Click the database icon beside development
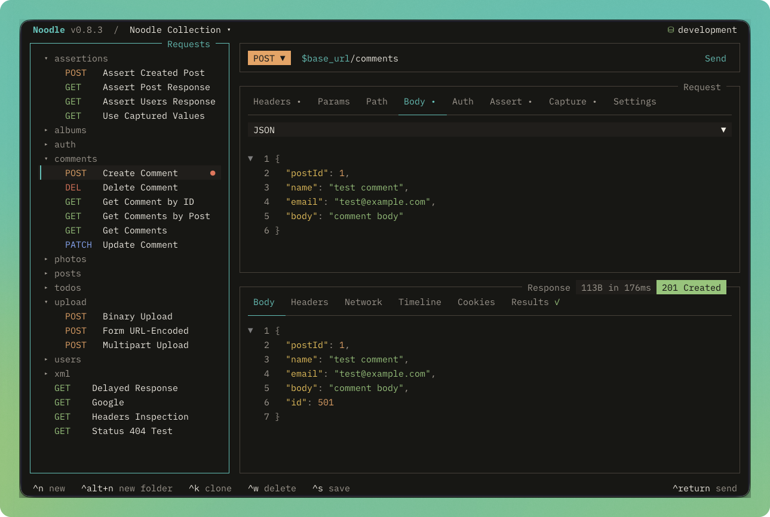The width and height of the screenshot is (770, 517). pos(671,30)
